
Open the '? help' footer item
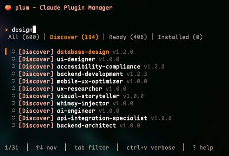tap(203, 148)
